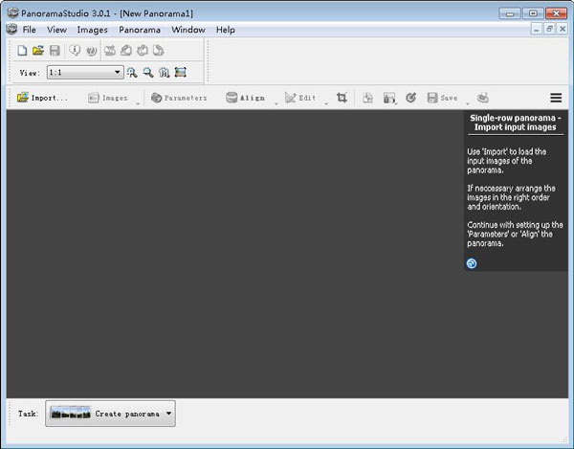The image size is (574, 449).
Task: Restore the inner document window
Action: [x=549, y=30]
